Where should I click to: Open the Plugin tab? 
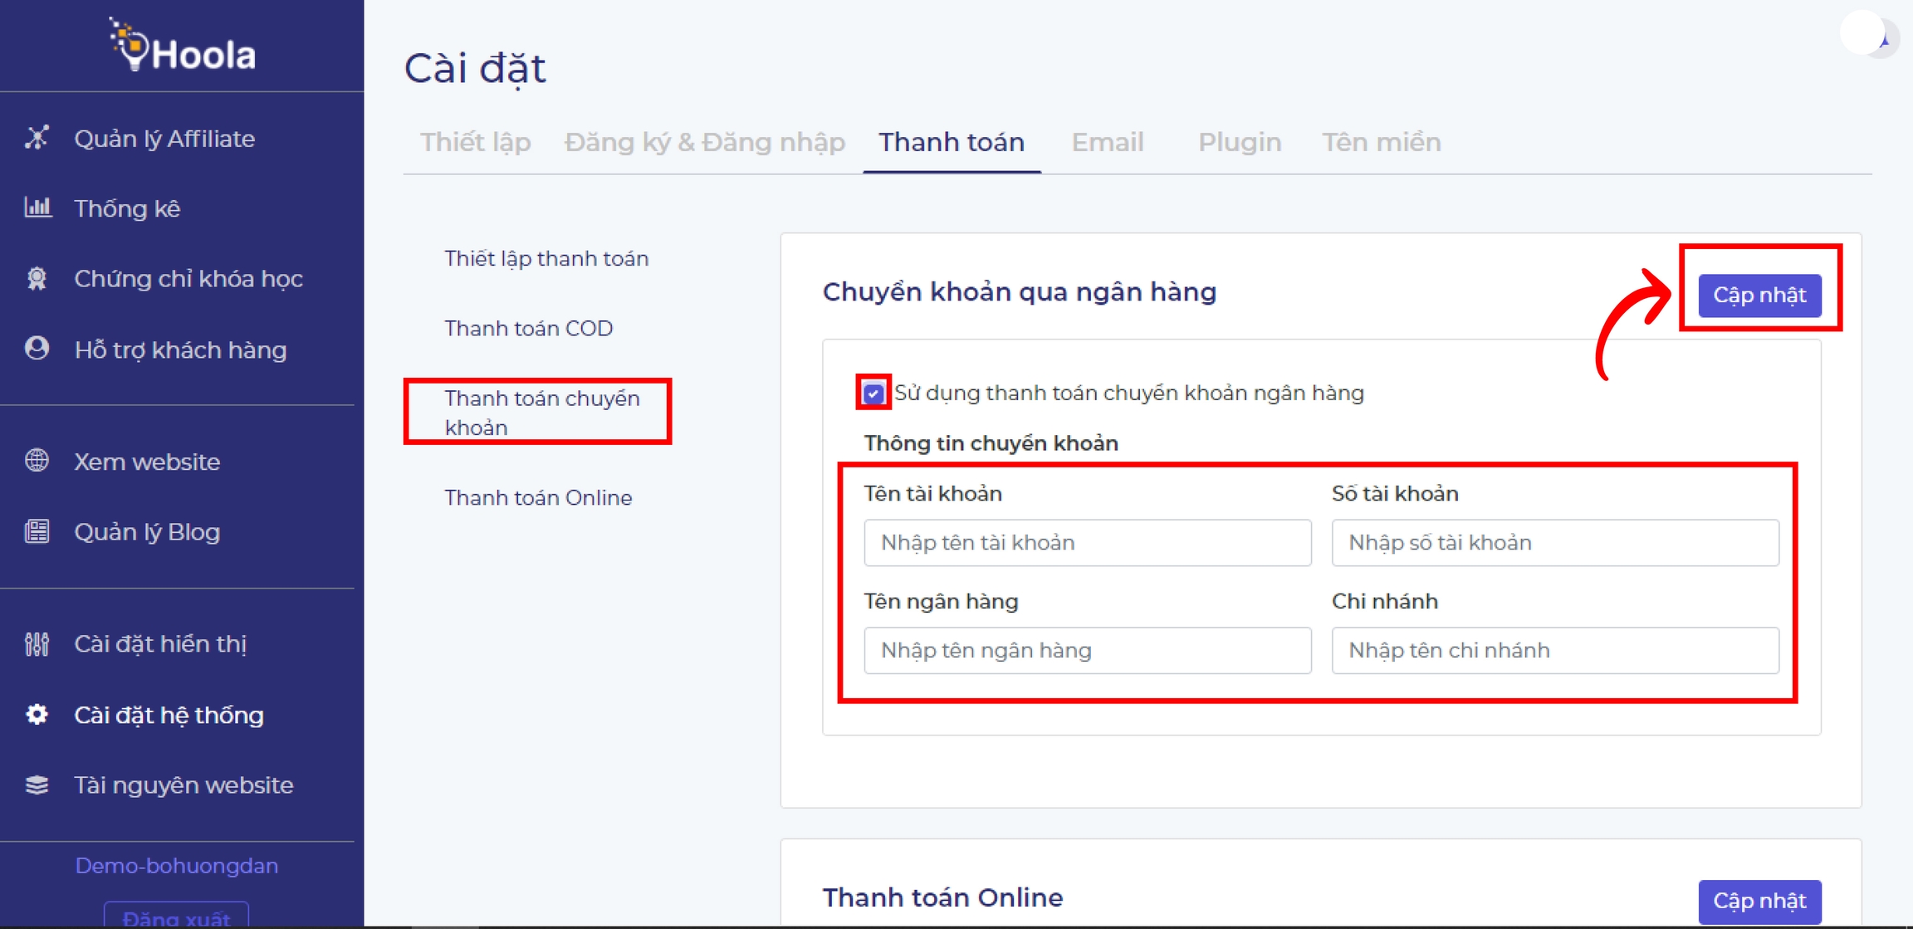tap(1239, 142)
